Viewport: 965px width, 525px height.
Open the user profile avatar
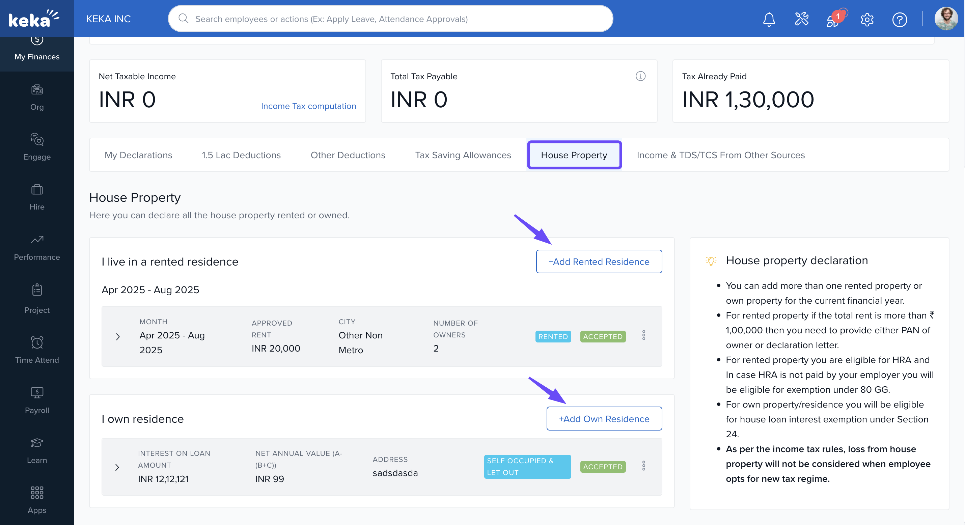[945, 19]
